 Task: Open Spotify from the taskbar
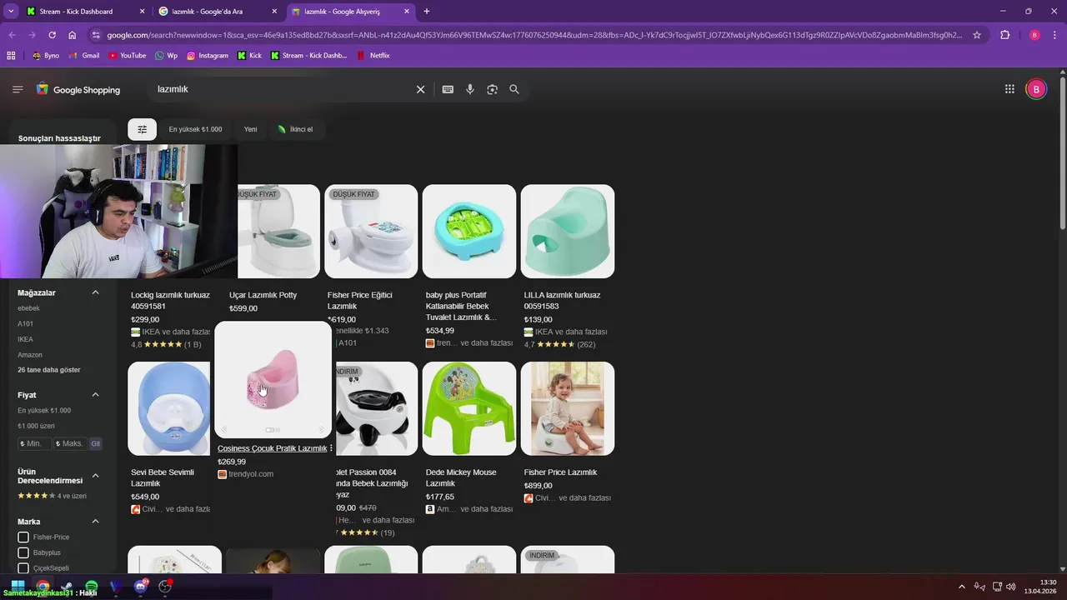click(92, 587)
